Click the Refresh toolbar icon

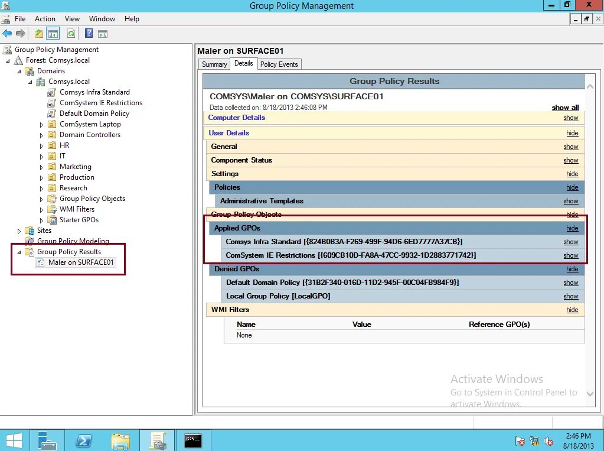point(71,34)
